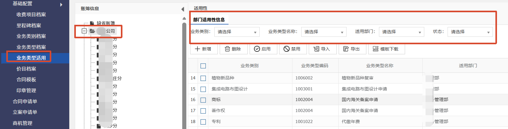The height and width of the screenshot is (129, 508).
Task: Sort by 业务类别 column header
Action: point(250,66)
